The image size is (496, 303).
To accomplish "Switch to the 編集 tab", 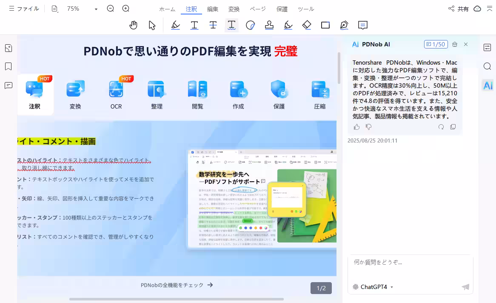I will 213,9.
